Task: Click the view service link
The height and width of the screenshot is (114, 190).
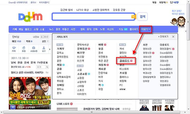Action: (x=122, y=89)
